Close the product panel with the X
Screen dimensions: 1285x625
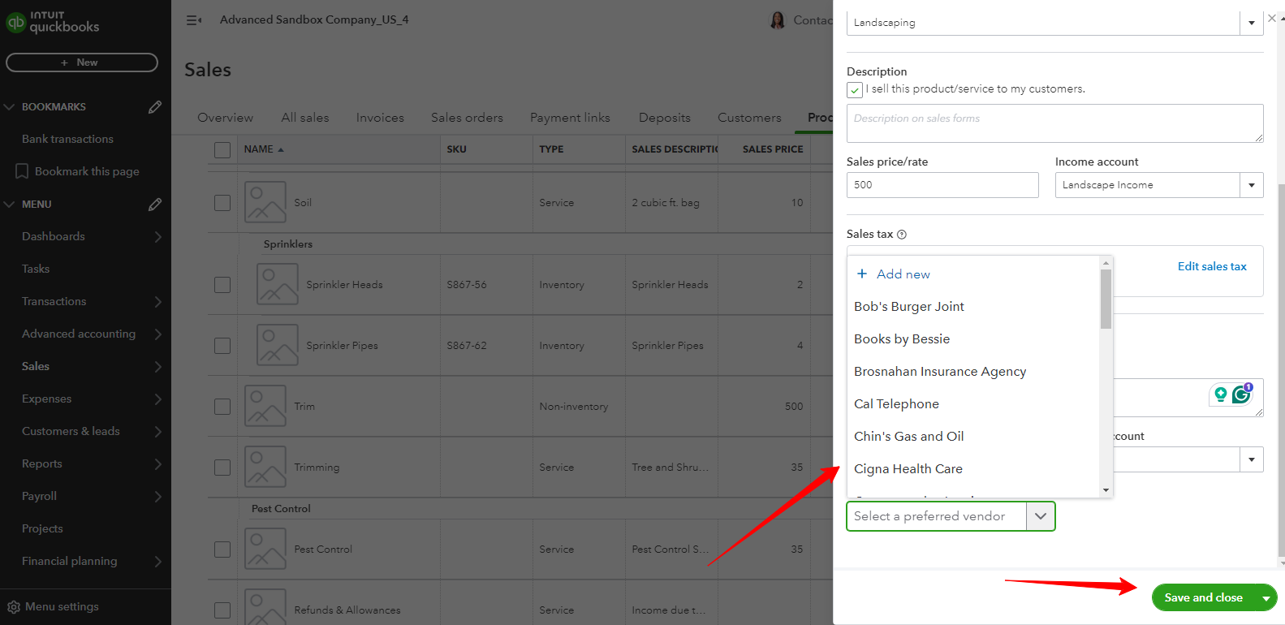(1271, 18)
